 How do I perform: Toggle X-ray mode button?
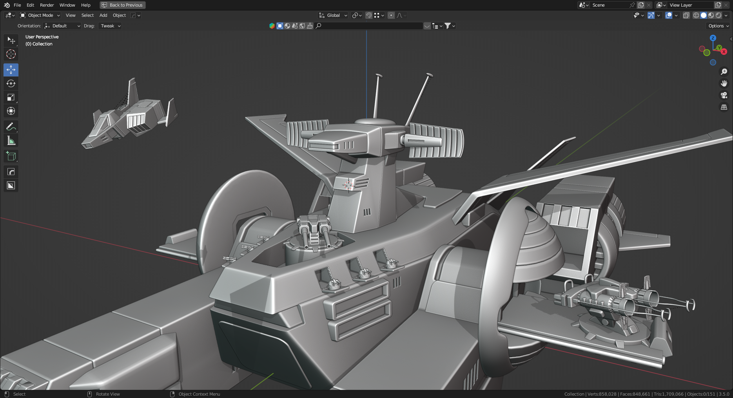[686, 15]
